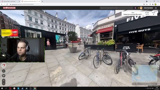The width and height of the screenshot is (160, 90).
Task: Open the notifications bell in GeoGuessr header
Action: [135, 8]
